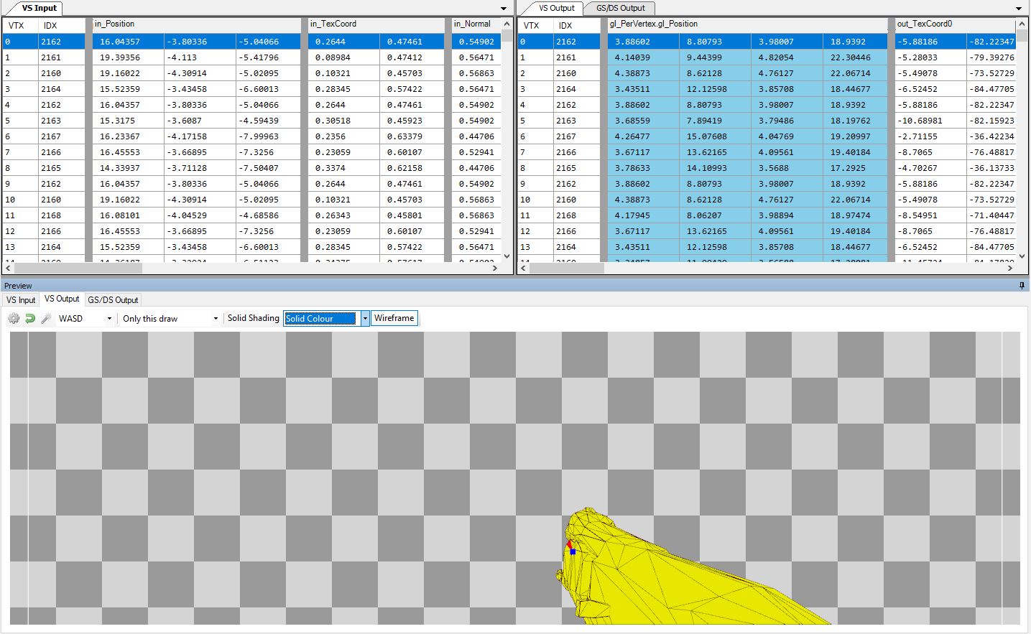Click VS Output cell -2.71155
Image resolution: width=1031 pixels, height=634 pixels.
930,136
